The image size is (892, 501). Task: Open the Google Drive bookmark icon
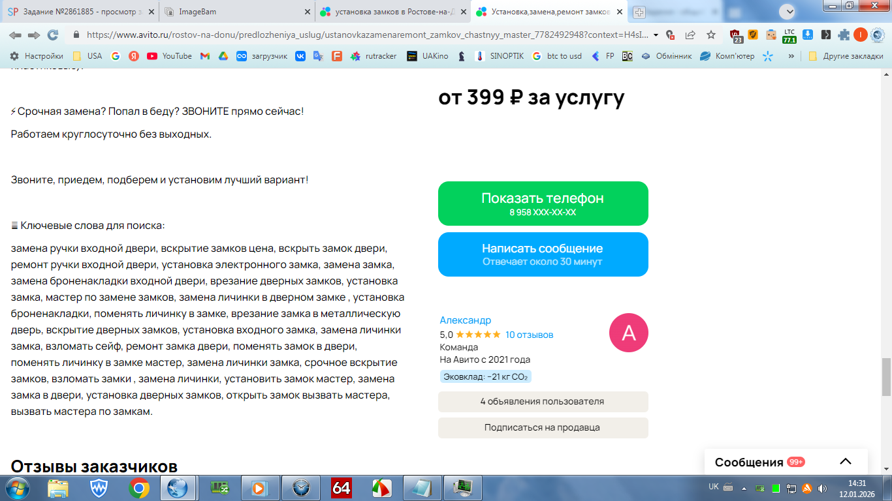223,56
